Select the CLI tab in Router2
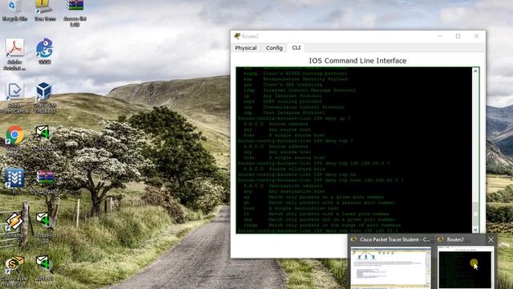This screenshot has height=289, width=513. pyautogui.click(x=296, y=47)
